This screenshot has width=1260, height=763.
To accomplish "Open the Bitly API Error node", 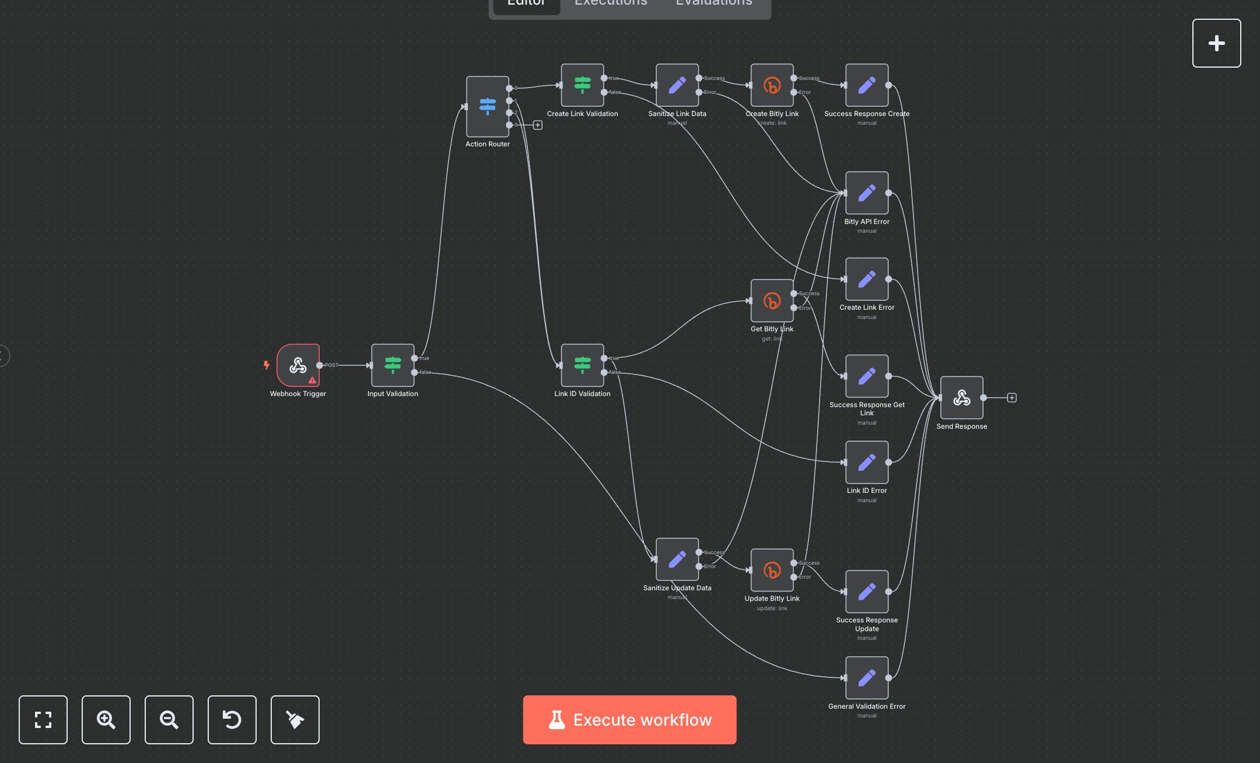I will tap(866, 194).
